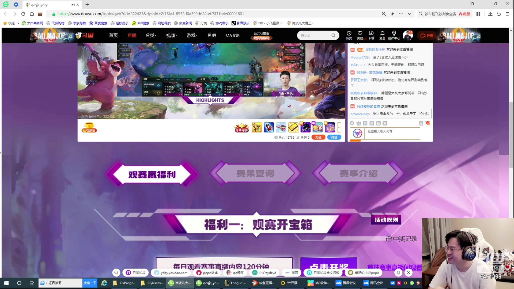This screenshot has width=514, height=289.
Task: Collapse the gift bar with the chevron
Action: (339, 127)
